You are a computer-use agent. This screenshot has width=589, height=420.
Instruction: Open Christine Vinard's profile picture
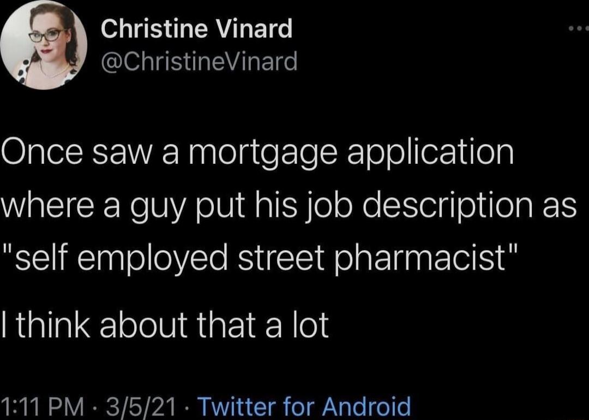(x=44, y=45)
